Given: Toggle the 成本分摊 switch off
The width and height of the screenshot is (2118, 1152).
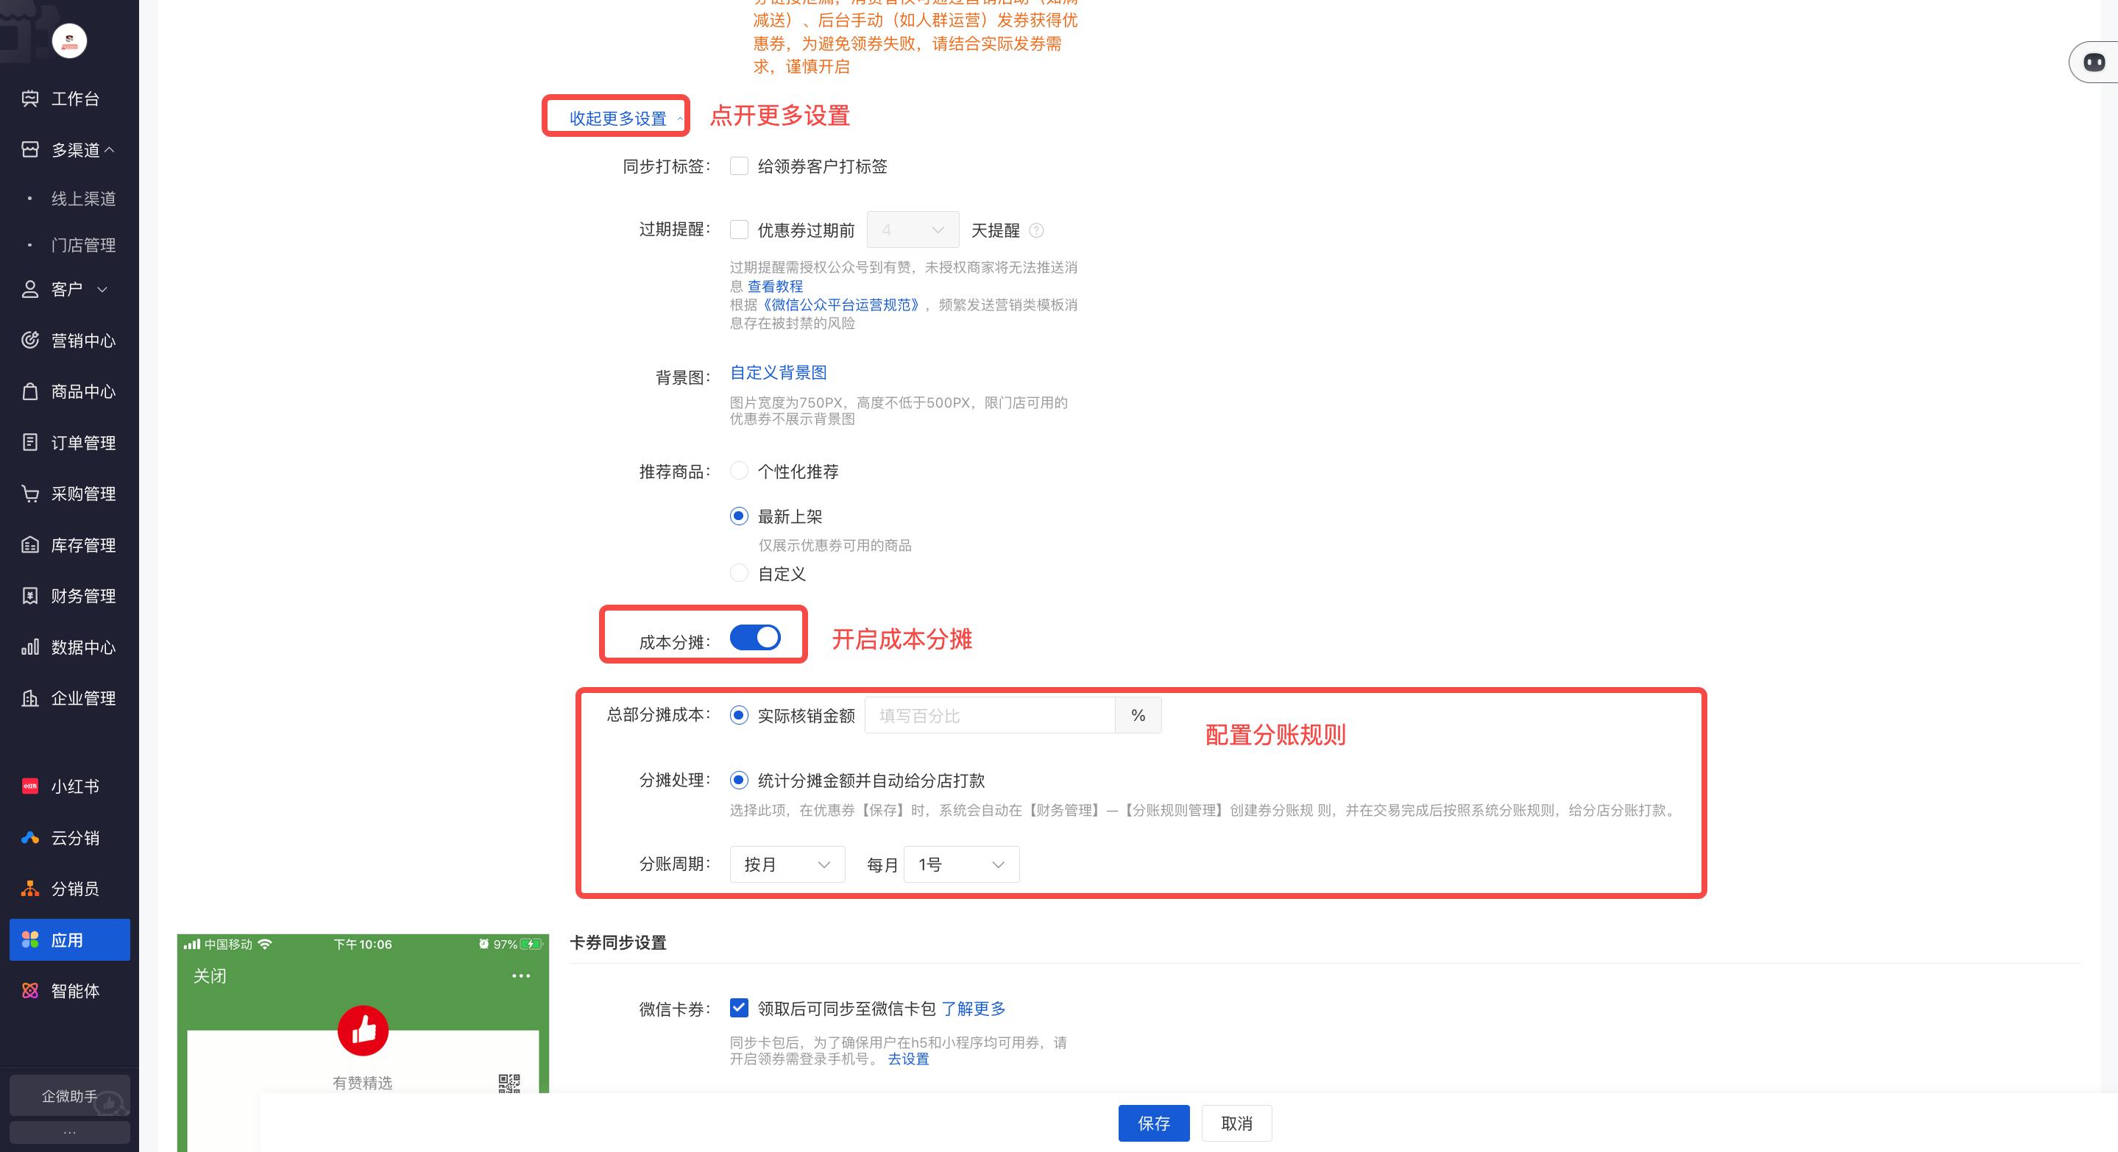Looking at the screenshot, I should pos(755,638).
